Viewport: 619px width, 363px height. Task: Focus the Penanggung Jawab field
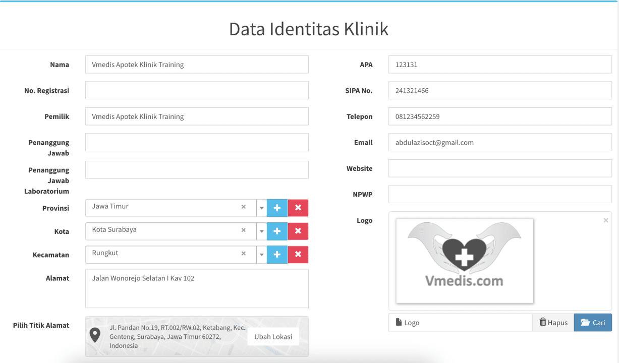pos(197,142)
